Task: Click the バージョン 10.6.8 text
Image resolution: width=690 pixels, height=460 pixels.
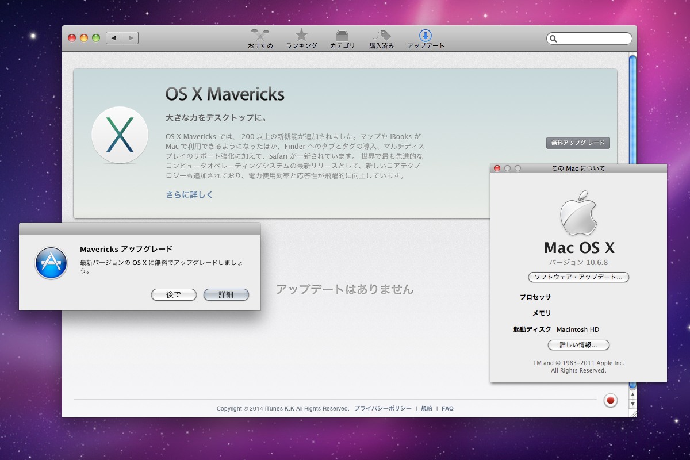Action: tap(578, 262)
